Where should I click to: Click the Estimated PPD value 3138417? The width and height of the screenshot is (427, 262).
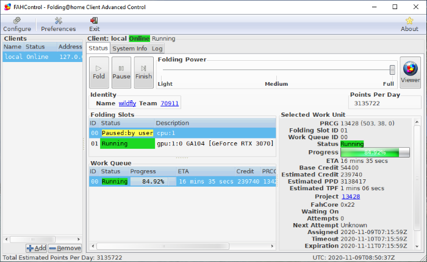pyautogui.click(x=353, y=181)
